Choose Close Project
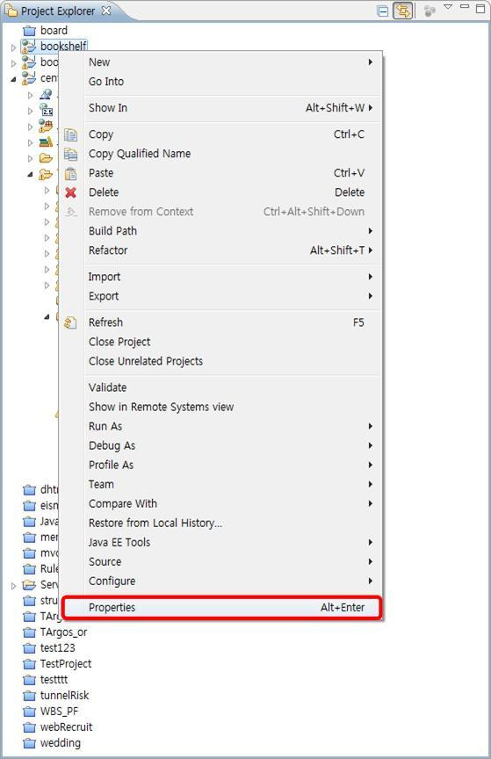 pos(220,343)
